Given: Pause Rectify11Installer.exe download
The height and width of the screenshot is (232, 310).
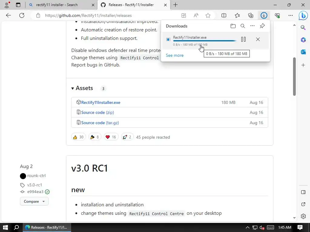Looking at the screenshot, I should pos(243,39).
